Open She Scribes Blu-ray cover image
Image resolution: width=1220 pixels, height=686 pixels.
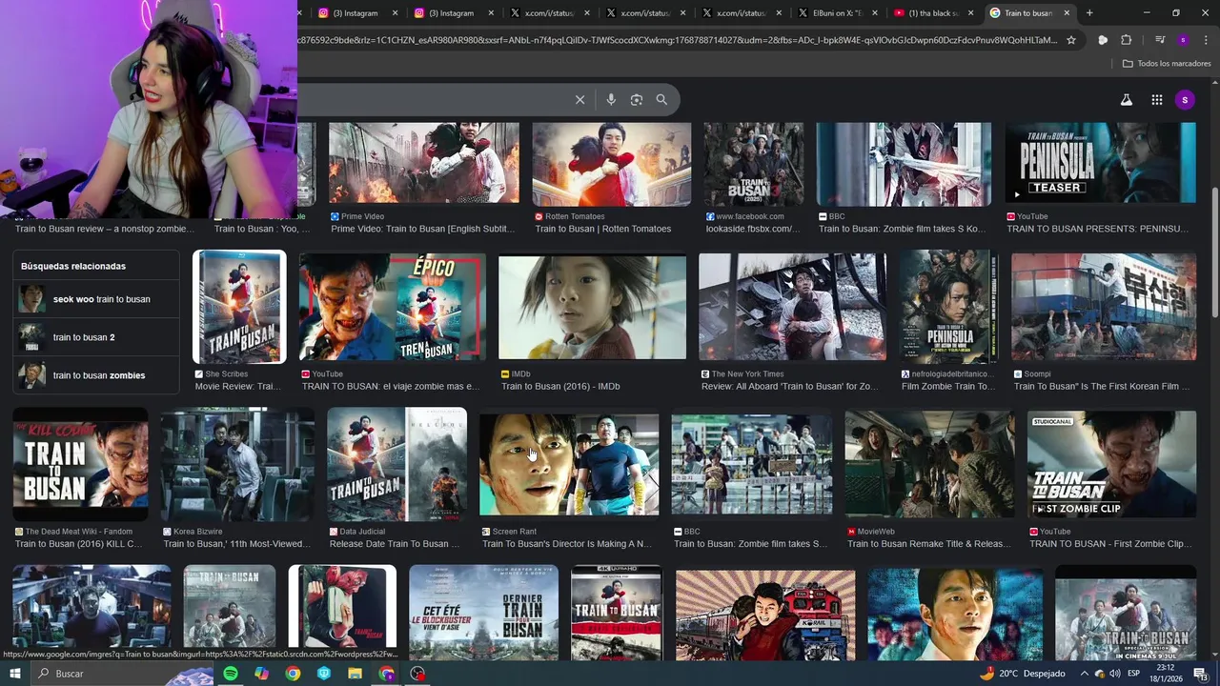click(x=239, y=307)
